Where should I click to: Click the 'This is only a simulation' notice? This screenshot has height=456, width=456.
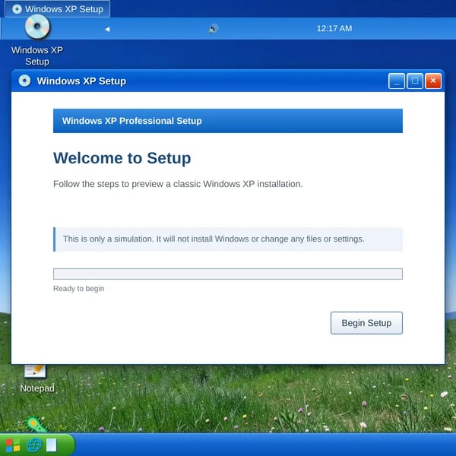[x=228, y=239]
